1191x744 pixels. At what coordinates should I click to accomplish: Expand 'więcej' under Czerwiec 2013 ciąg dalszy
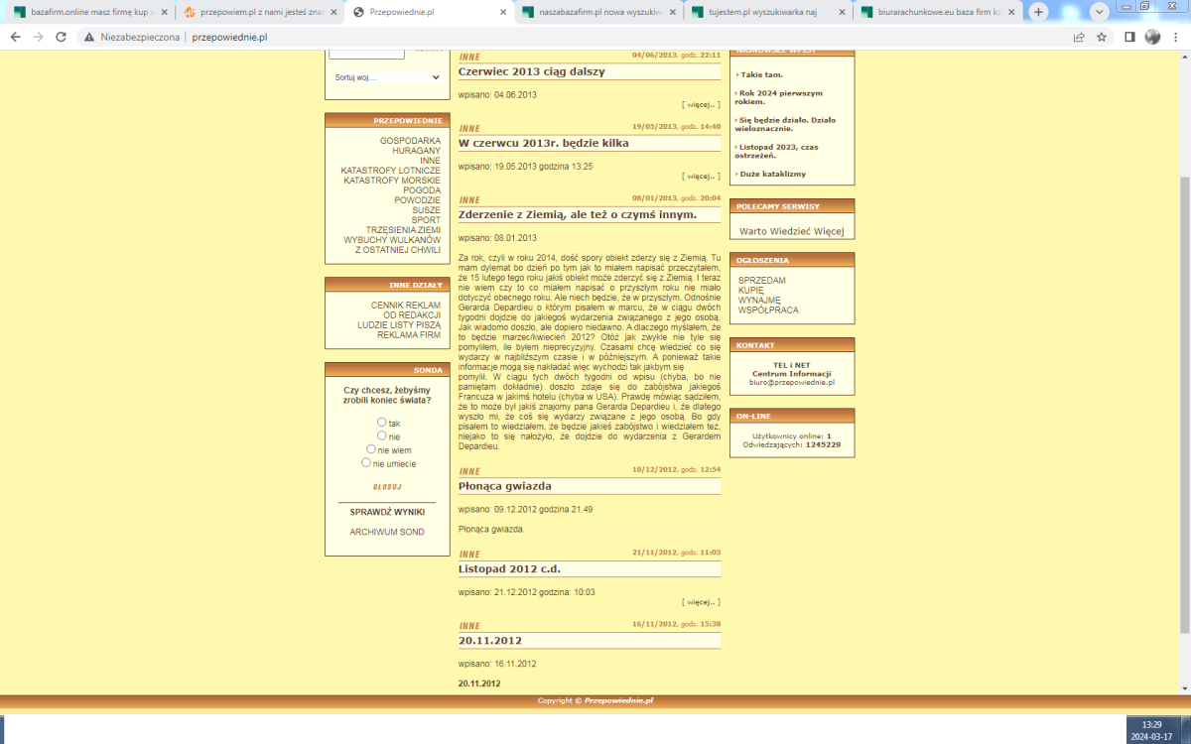click(x=701, y=104)
